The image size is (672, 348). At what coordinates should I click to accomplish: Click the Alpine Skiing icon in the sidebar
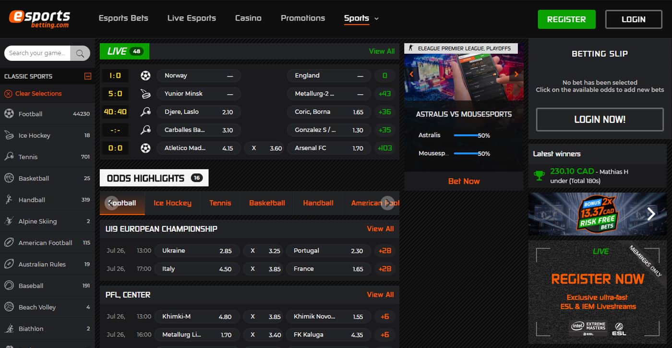9,221
